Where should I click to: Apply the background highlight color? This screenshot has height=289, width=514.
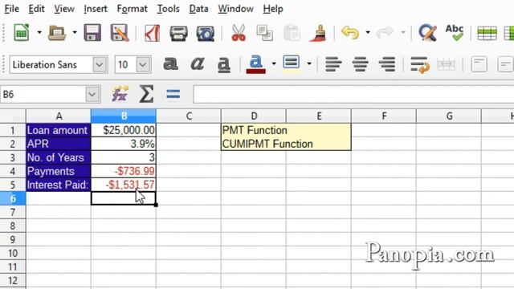[292, 64]
